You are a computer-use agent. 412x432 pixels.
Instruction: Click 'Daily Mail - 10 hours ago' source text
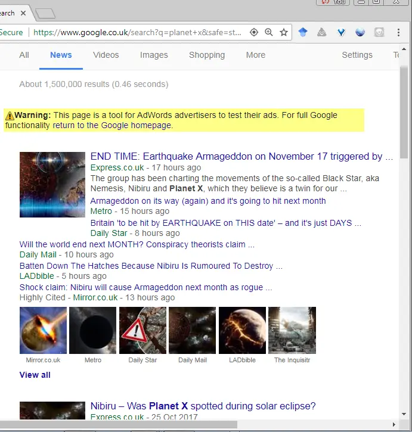66,255
